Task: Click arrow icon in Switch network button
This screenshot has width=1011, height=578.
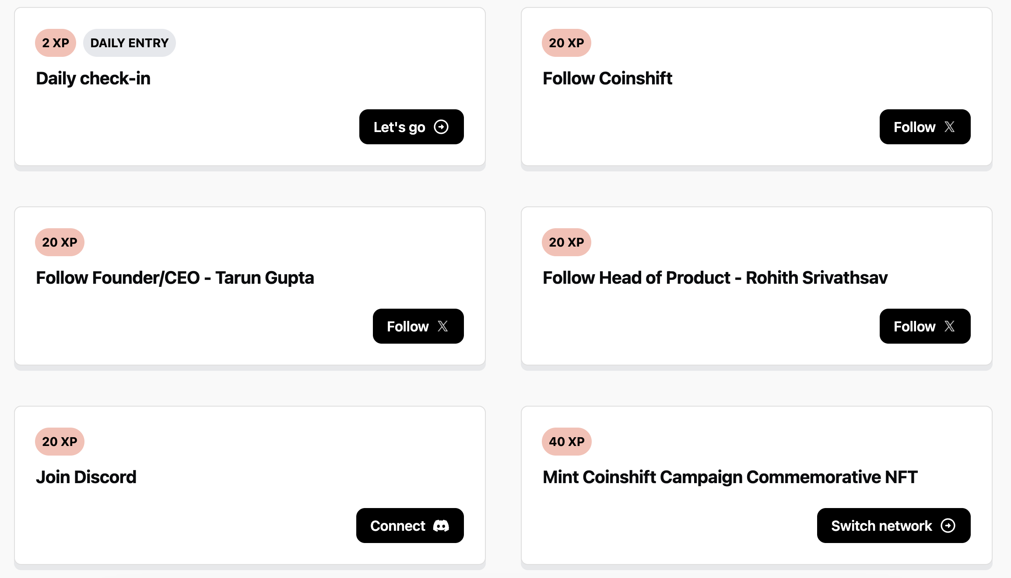Action: pos(948,526)
